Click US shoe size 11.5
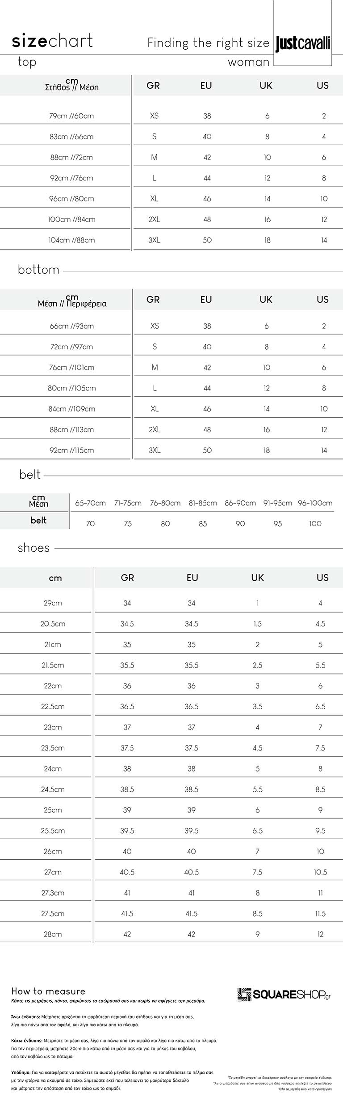The height and width of the screenshot is (1102, 343). pos(320,913)
